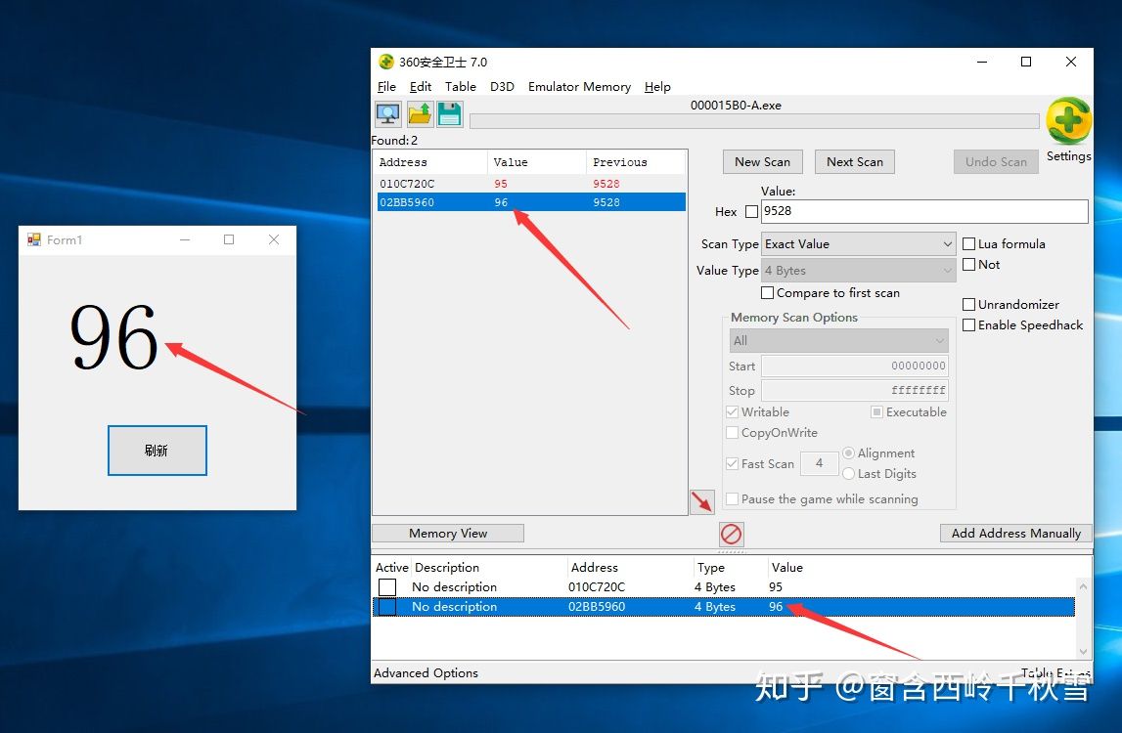This screenshot has width=1122, height=733.
Task: Click the Form1 window title icon
Action: click(33, 239)
